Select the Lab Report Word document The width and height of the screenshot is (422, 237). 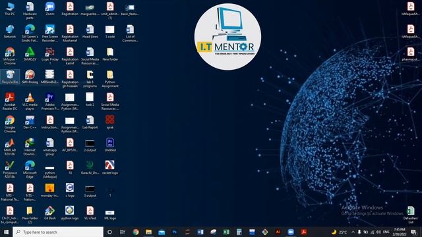pos(90,122)
